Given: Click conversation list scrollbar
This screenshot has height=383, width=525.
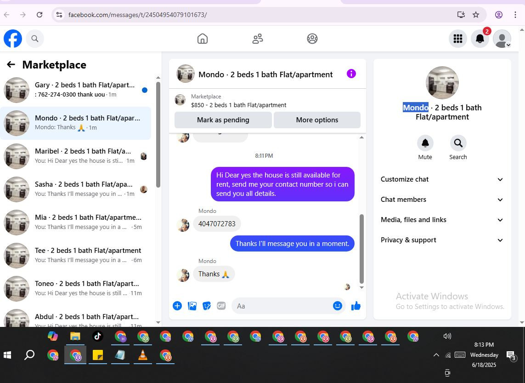Looking at the screenshot, I should (158, 134).
